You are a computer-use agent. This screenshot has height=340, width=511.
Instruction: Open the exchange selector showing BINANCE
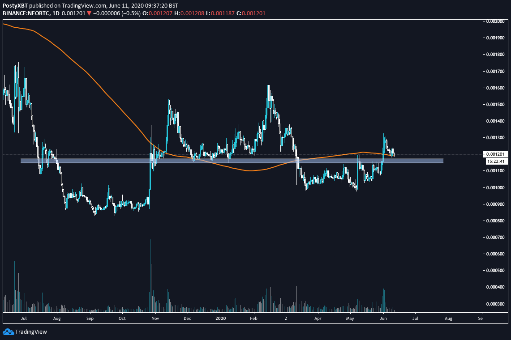[x=13, y=13]
